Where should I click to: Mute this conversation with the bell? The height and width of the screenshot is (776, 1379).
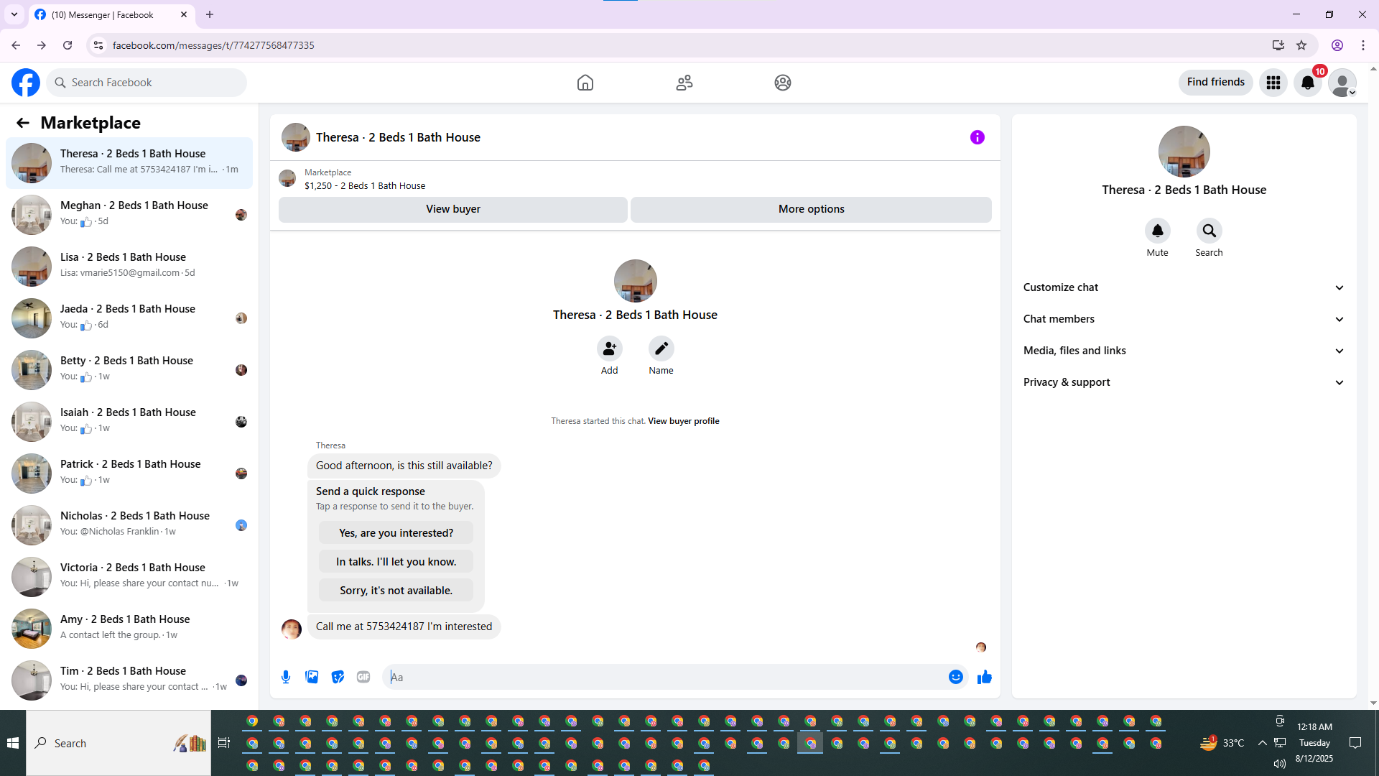(1157, 231)
